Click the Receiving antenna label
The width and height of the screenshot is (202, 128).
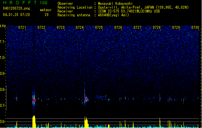coord(74,15)
